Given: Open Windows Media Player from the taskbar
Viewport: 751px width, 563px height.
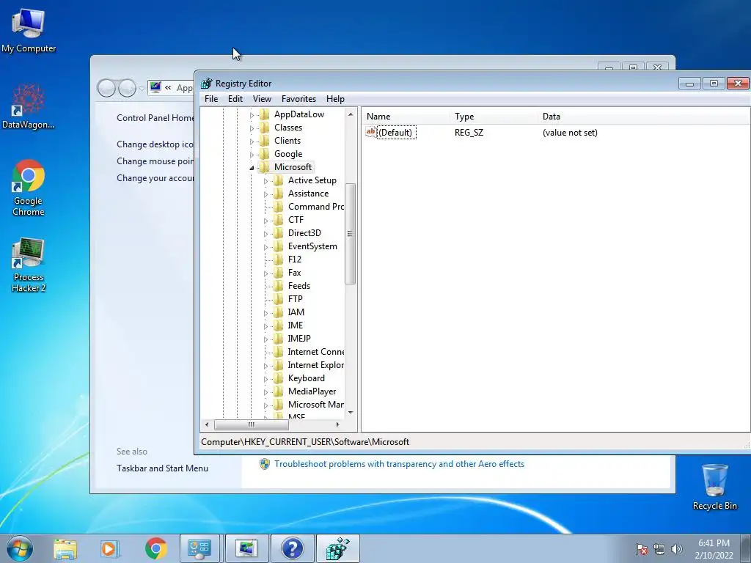Looking at the screenshot, I should [110, 548].
